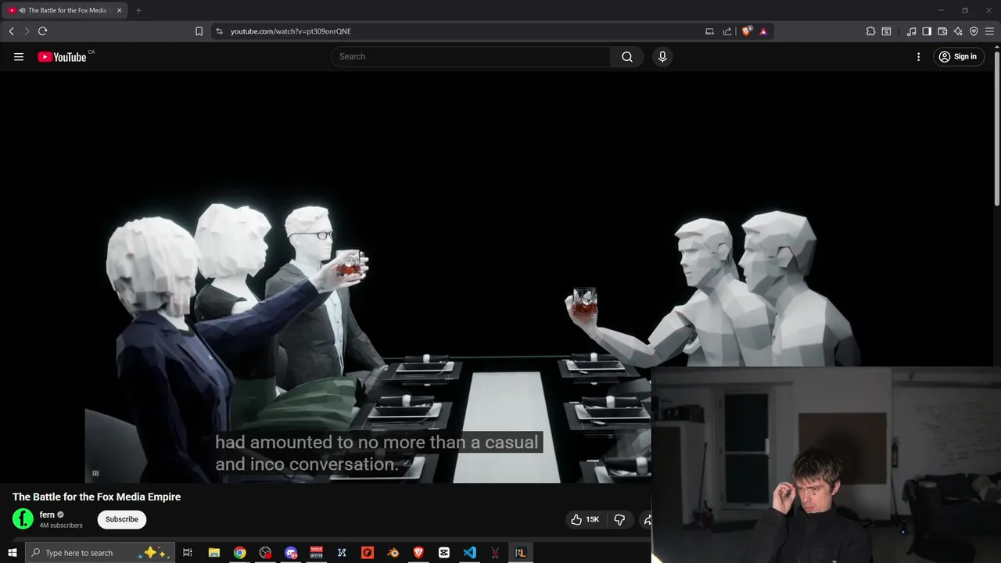
Task: Go to the YouTube home logo
Action: click(x=62, y=56)
